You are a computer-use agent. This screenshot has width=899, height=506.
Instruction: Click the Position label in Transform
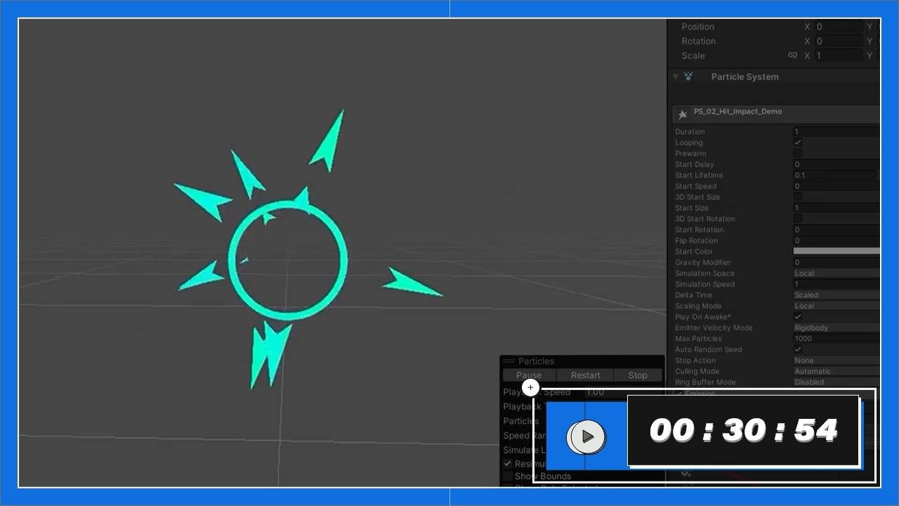tap(697, 27)
